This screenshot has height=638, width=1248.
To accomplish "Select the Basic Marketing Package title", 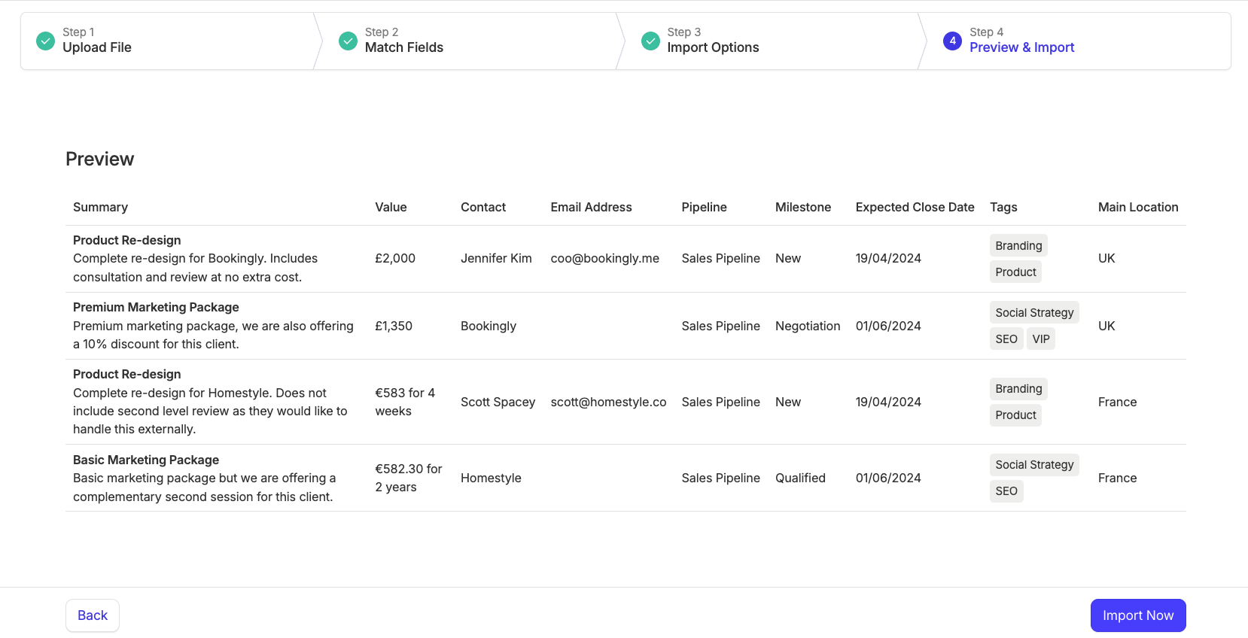I will pyautogui.click(x=146, y=460).
